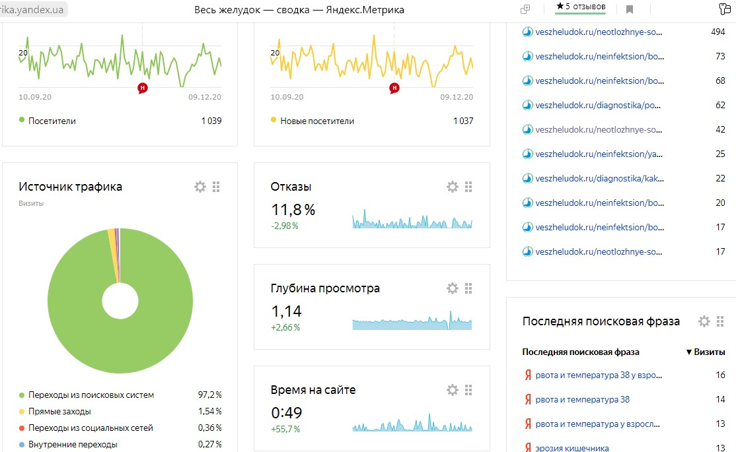736x452 pixels.
Task: Open settings gear of Источник трафика widget
Action: [200, 187]
